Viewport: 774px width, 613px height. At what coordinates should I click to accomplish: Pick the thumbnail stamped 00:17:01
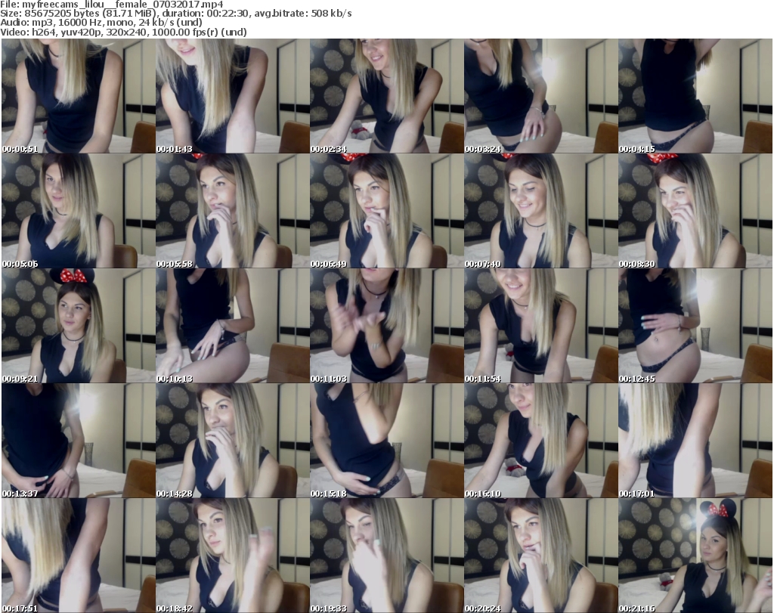click(x=695, y=441)
